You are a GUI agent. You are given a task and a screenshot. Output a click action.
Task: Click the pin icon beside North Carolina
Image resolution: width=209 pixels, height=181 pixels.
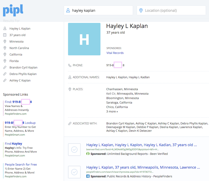point(5,48)
